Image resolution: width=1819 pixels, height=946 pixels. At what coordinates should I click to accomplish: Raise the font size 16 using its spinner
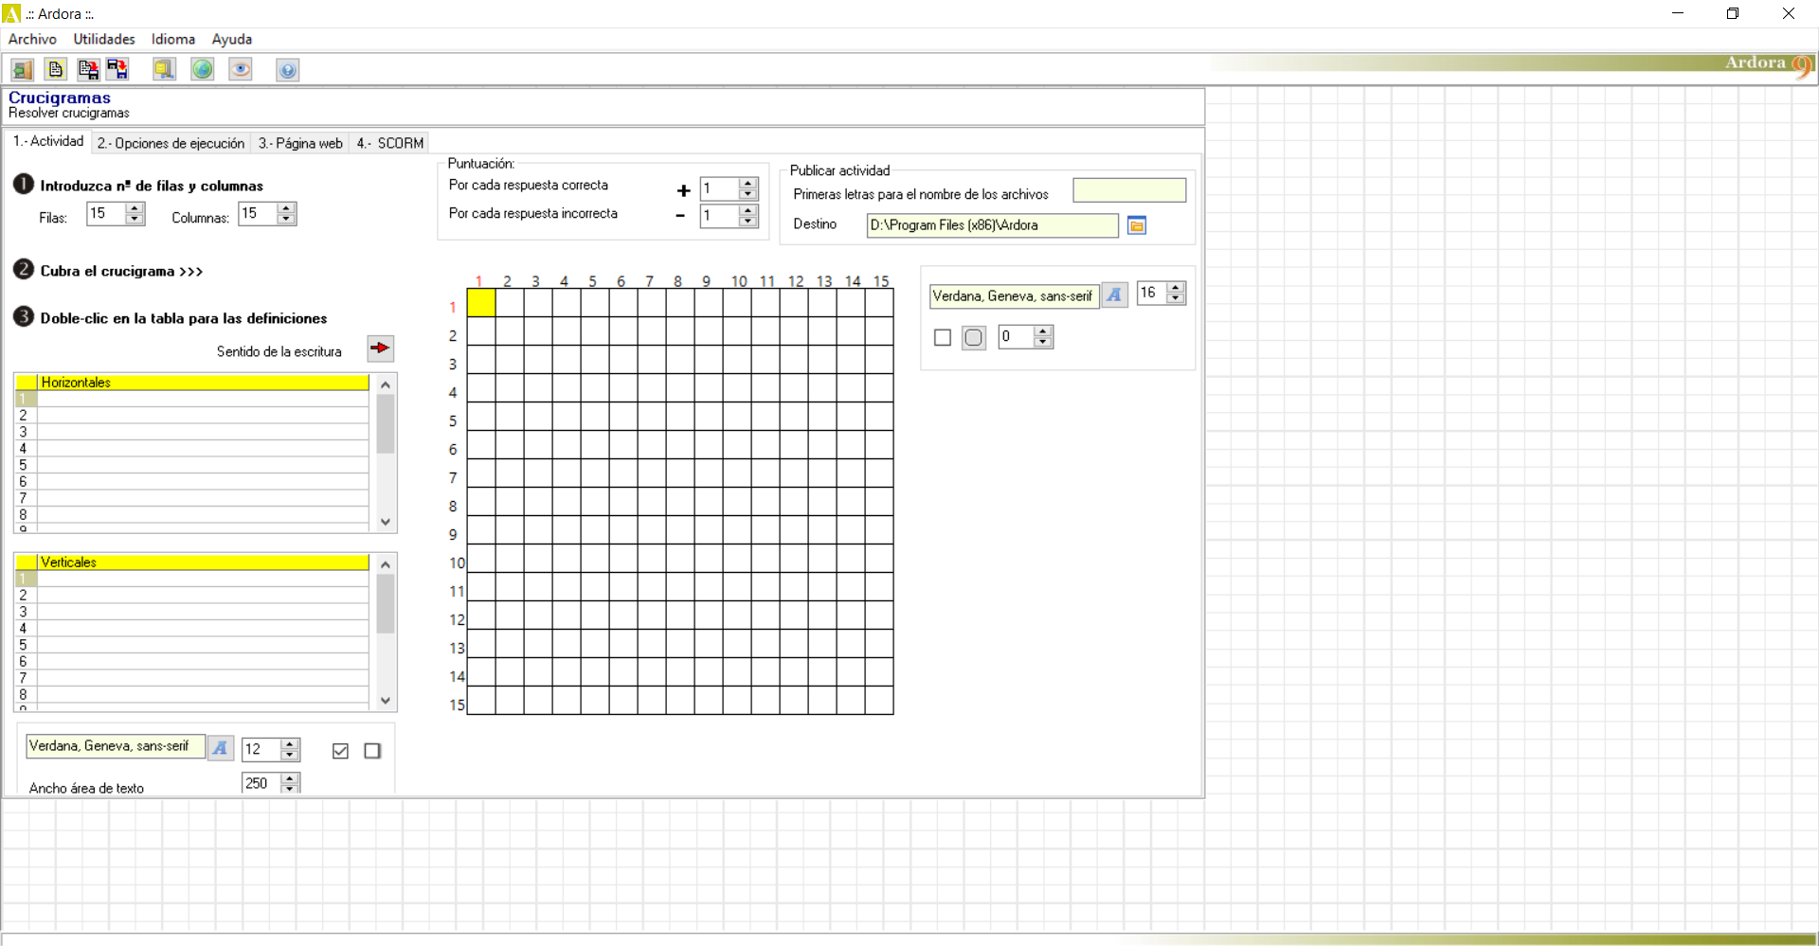(1175, 287)
